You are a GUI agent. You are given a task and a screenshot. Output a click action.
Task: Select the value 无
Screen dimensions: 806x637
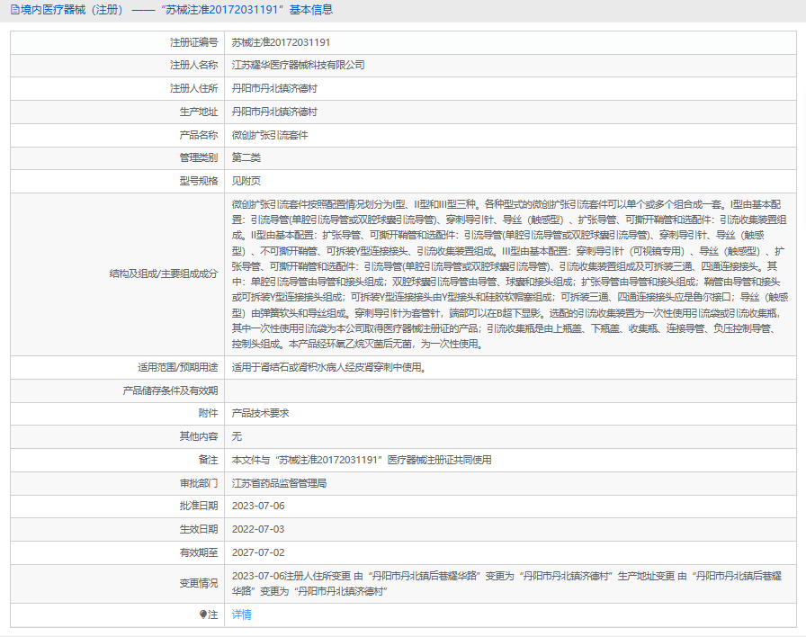(237, 436)
